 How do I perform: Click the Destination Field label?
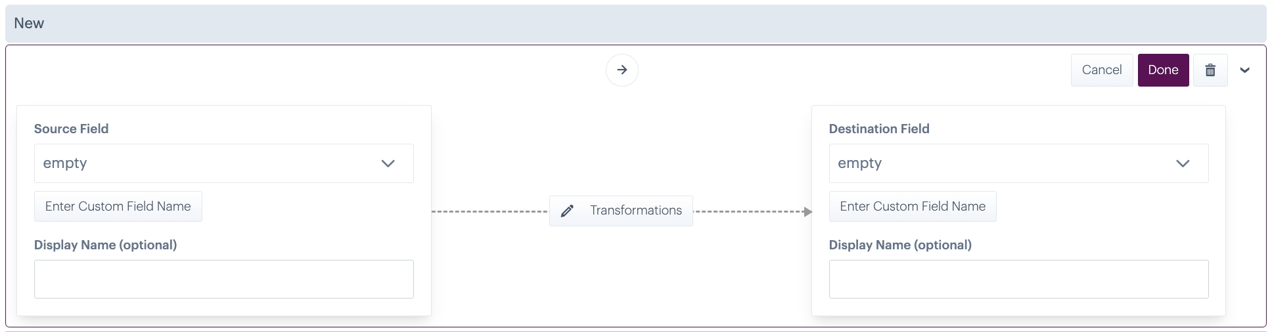point(878,129)
